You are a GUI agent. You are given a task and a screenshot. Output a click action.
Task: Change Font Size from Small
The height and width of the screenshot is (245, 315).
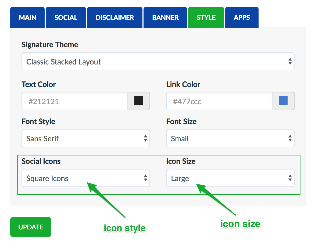click(230, 139)
